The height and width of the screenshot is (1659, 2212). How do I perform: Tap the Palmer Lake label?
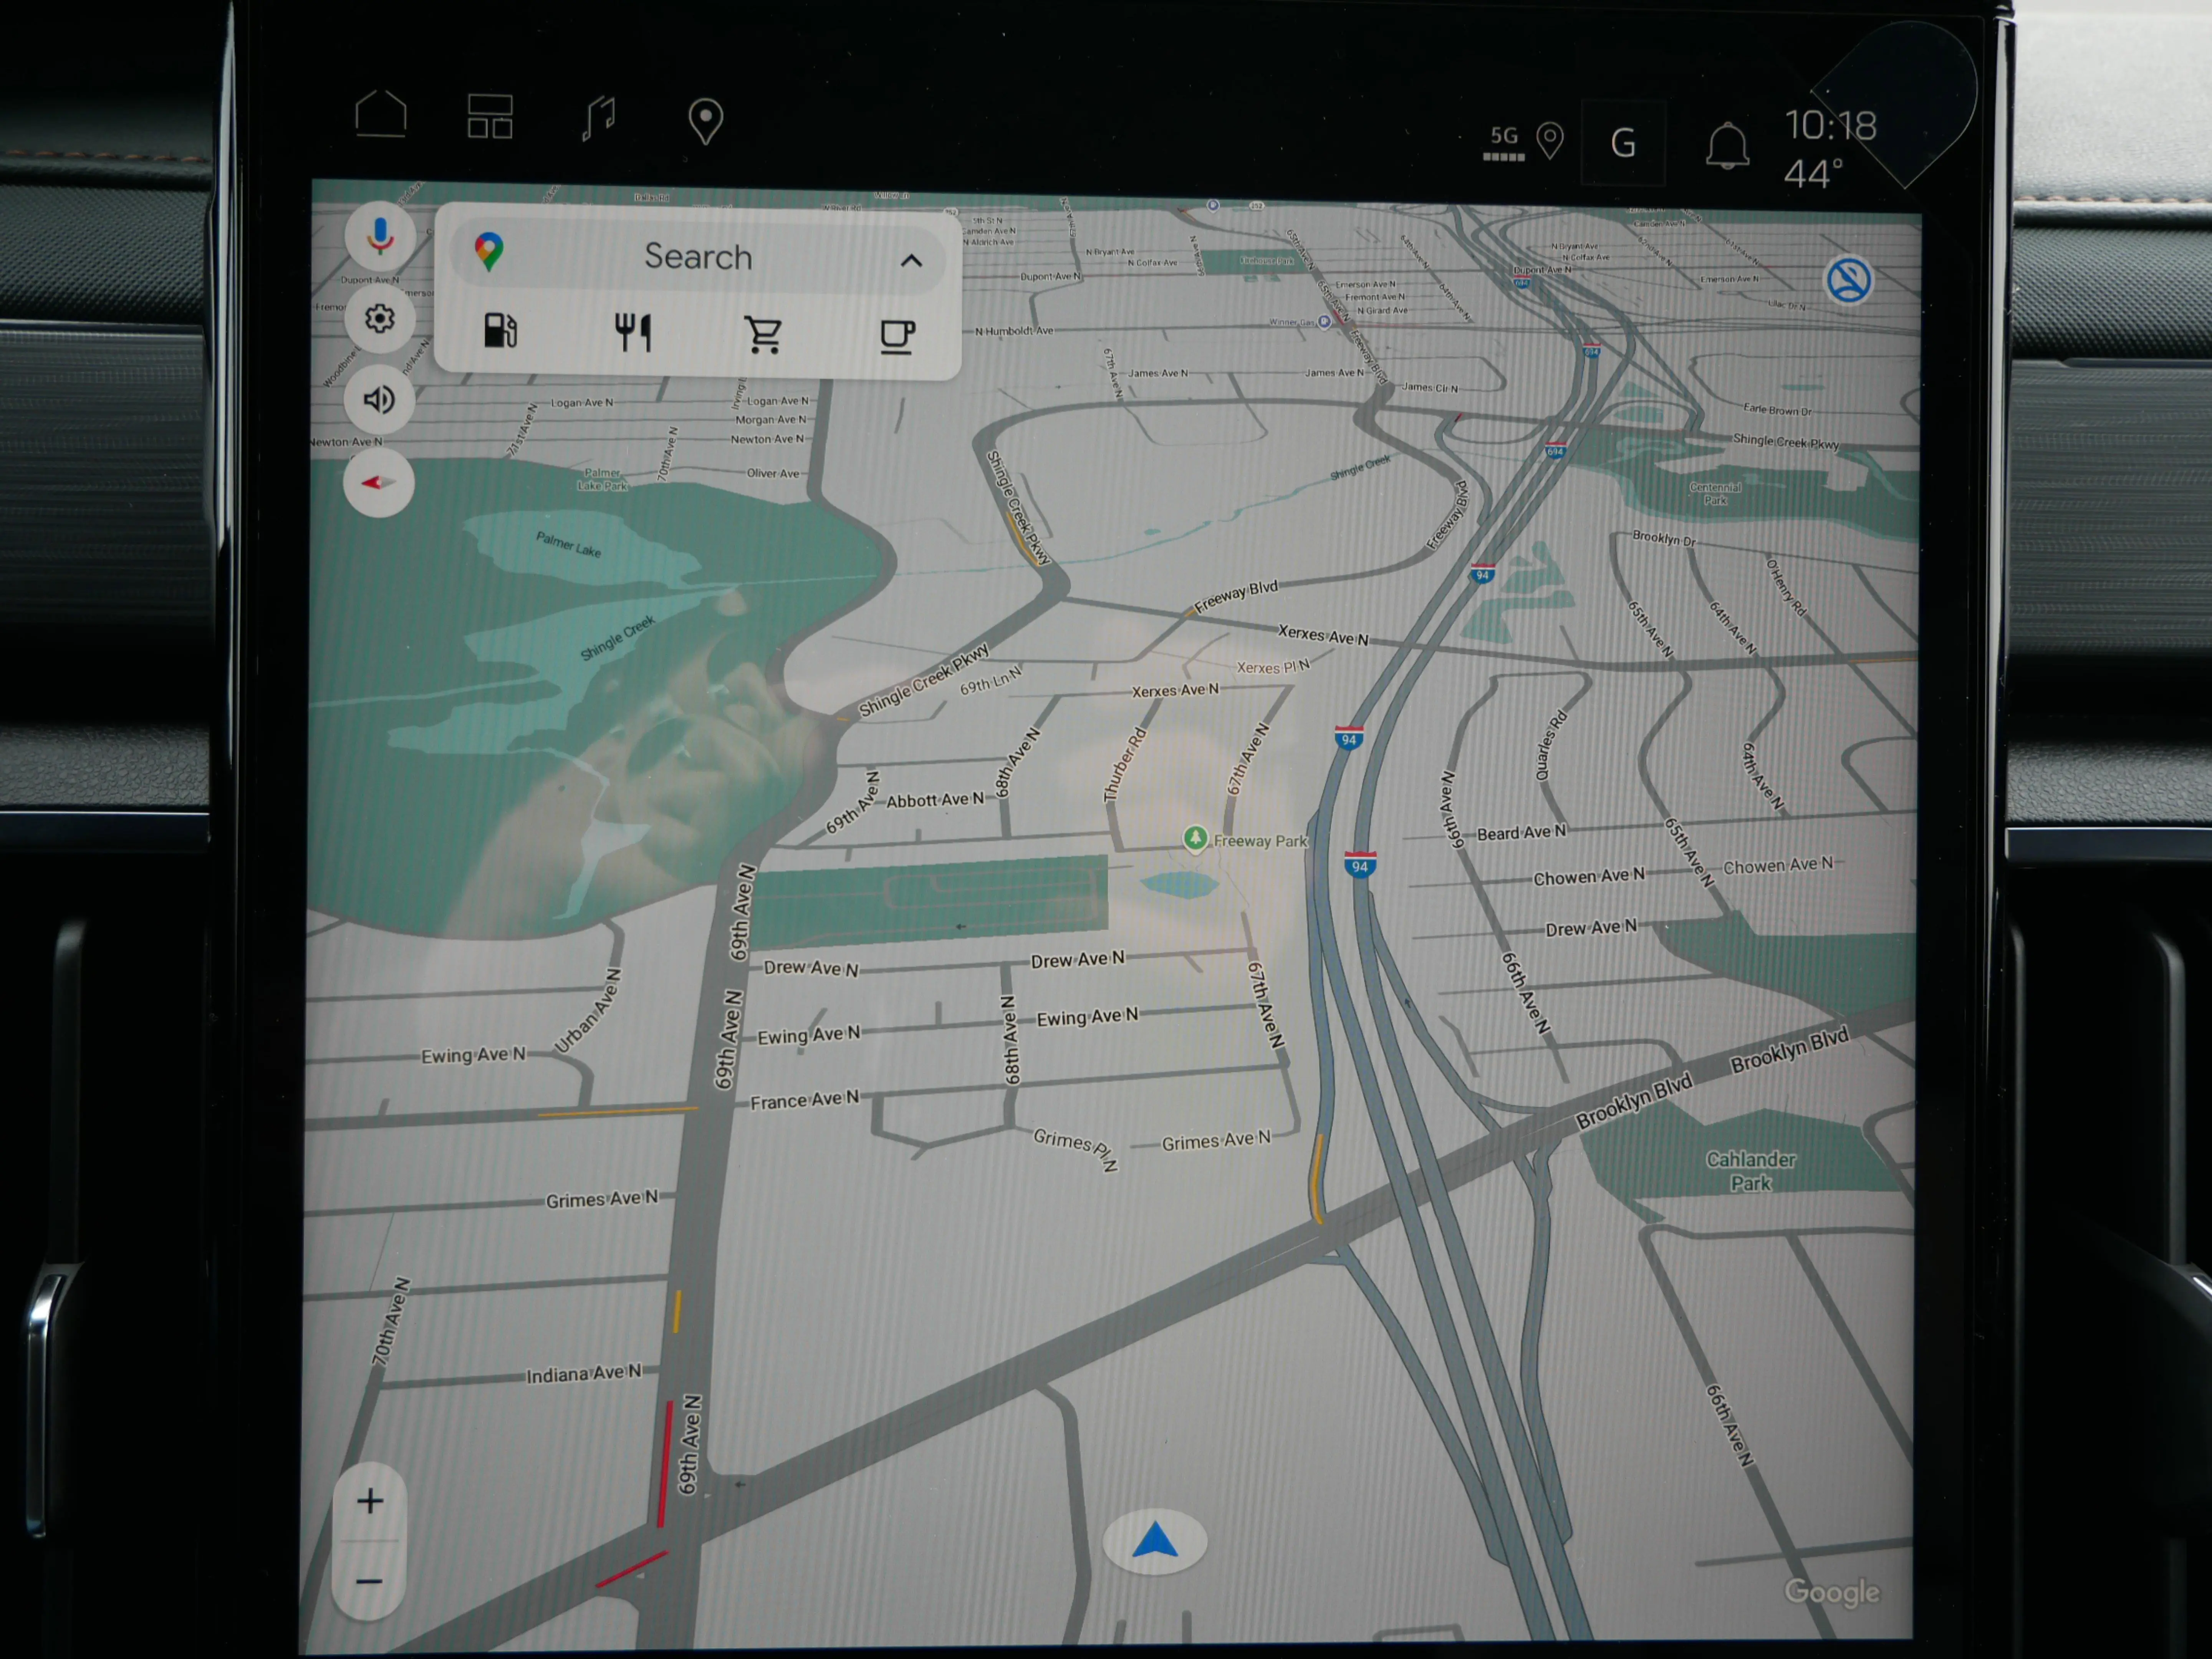[x=568, y=544]
